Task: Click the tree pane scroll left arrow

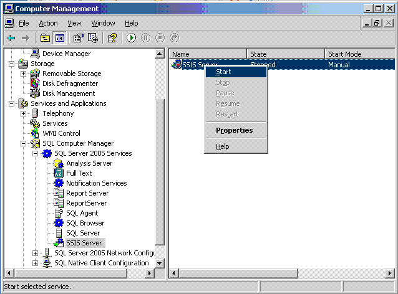Action: (9, 273)
